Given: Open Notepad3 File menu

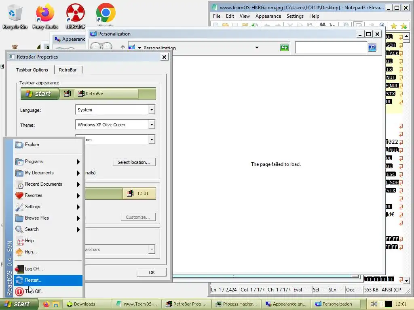Looking at the screenshot, I should click(x=217, y=16).
